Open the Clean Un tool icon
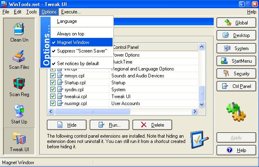This screenshot has height=167, width=259. pos(19,32)
